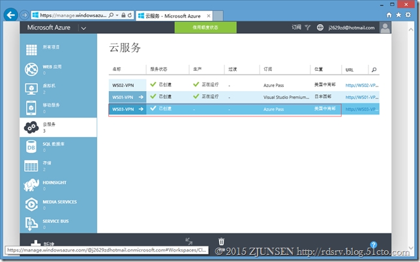The height and width of the screenshot is (262, 420).
Task: Select WS02-VPN cloud service row name
Action: pyautogui.click(x=123, y=85)
